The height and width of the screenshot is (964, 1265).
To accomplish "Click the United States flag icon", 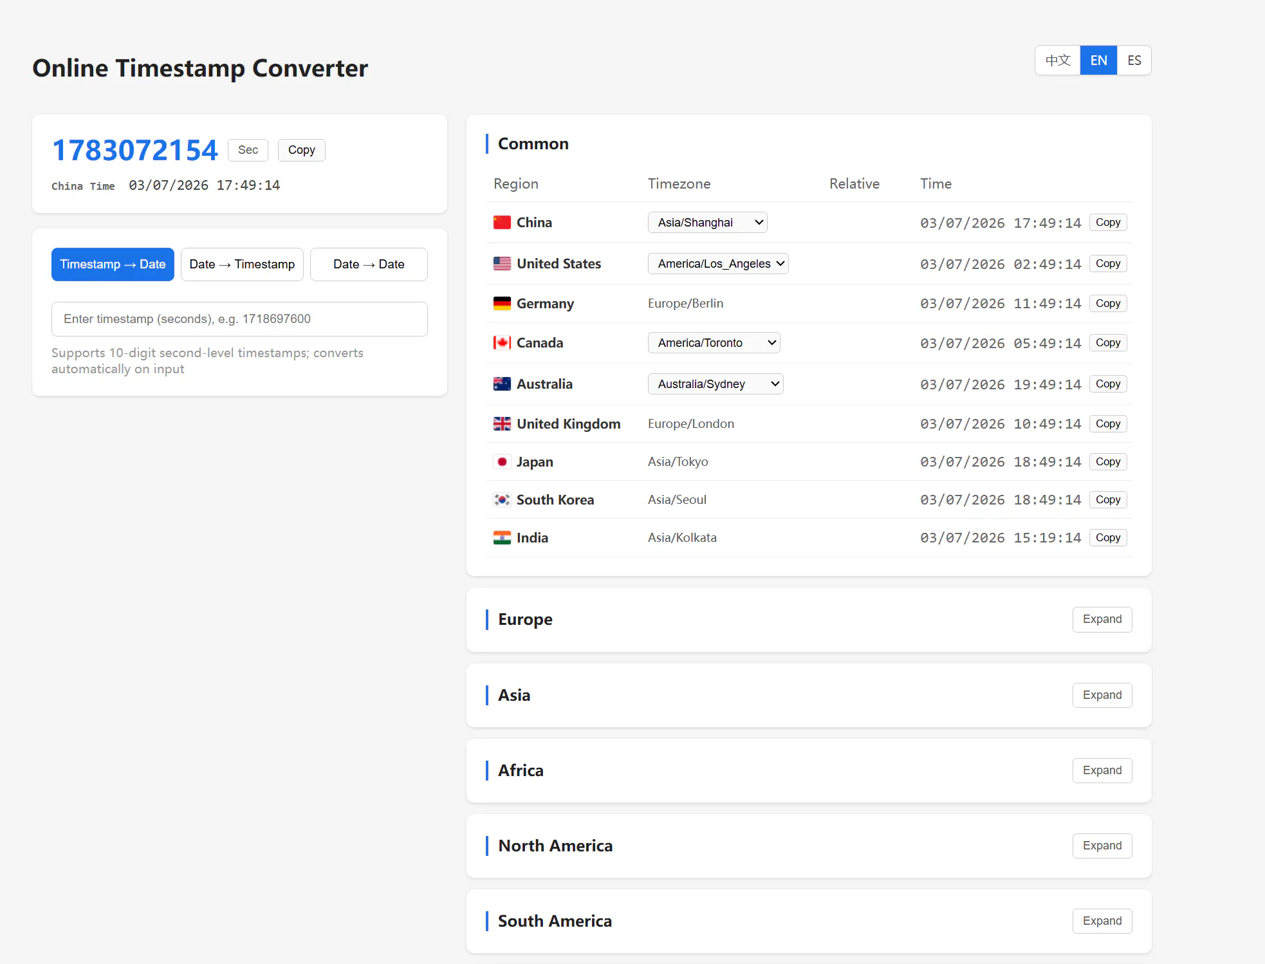I will pyautogui.click(x=502, y=264).
